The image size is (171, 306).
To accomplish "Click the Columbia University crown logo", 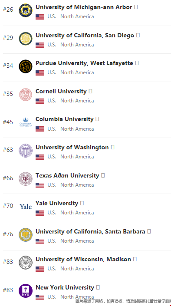I will click(x=26, y=122).
